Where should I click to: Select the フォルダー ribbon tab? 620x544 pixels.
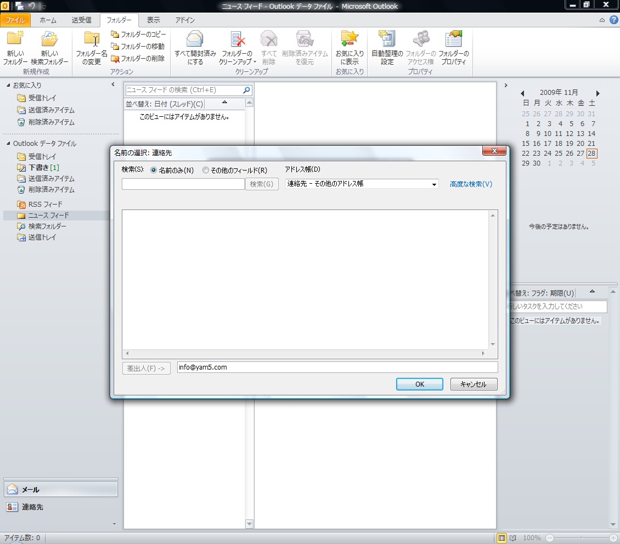pos(119,20)
